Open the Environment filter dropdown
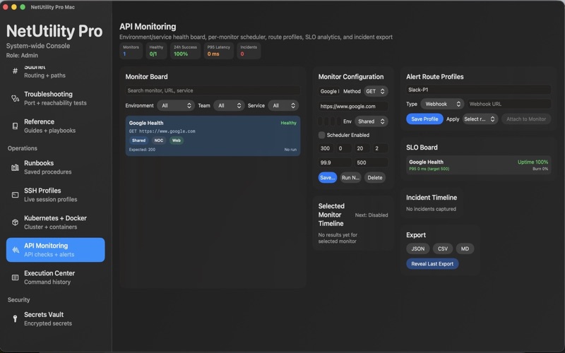565x353 pixels. [176, 105]
